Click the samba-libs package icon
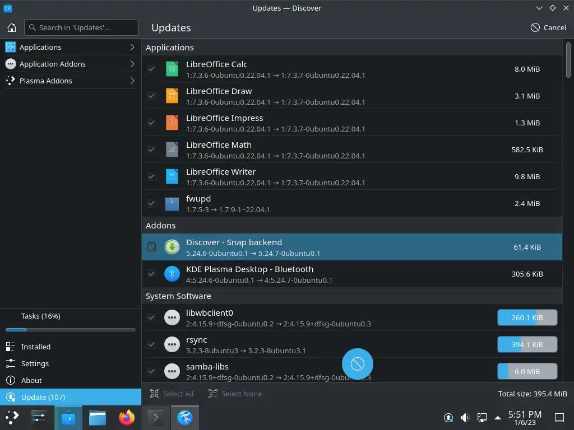574x430 pixels. (x=172, y=371)
